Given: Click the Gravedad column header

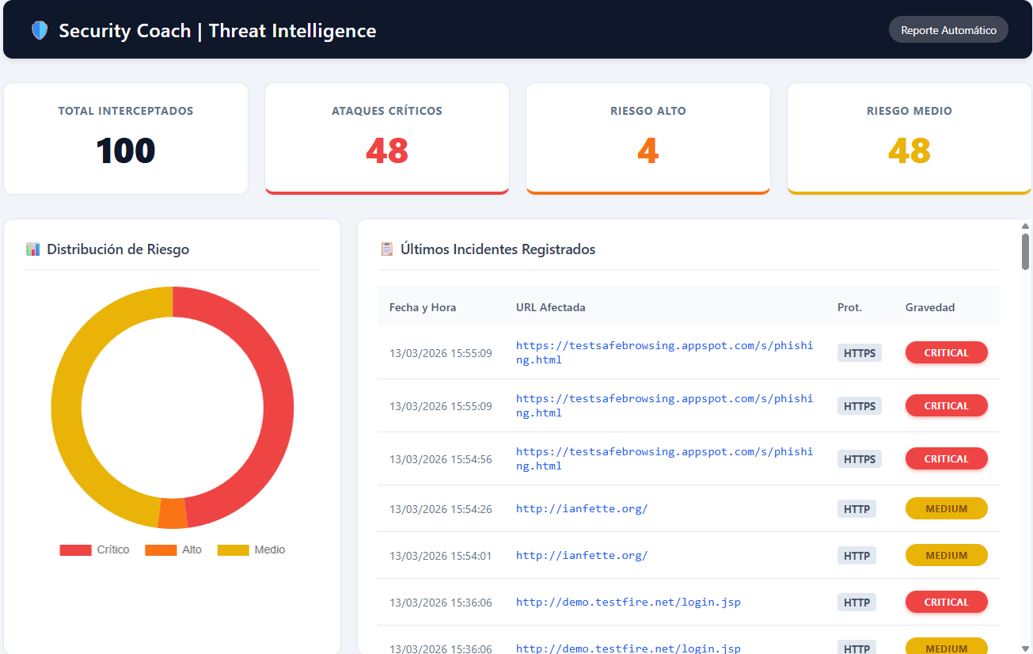Looking at the screenshot, I should 930,307.
